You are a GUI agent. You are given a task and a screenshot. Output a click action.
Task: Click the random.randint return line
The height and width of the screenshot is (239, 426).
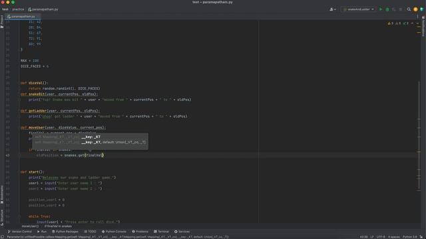click(64, 88)
